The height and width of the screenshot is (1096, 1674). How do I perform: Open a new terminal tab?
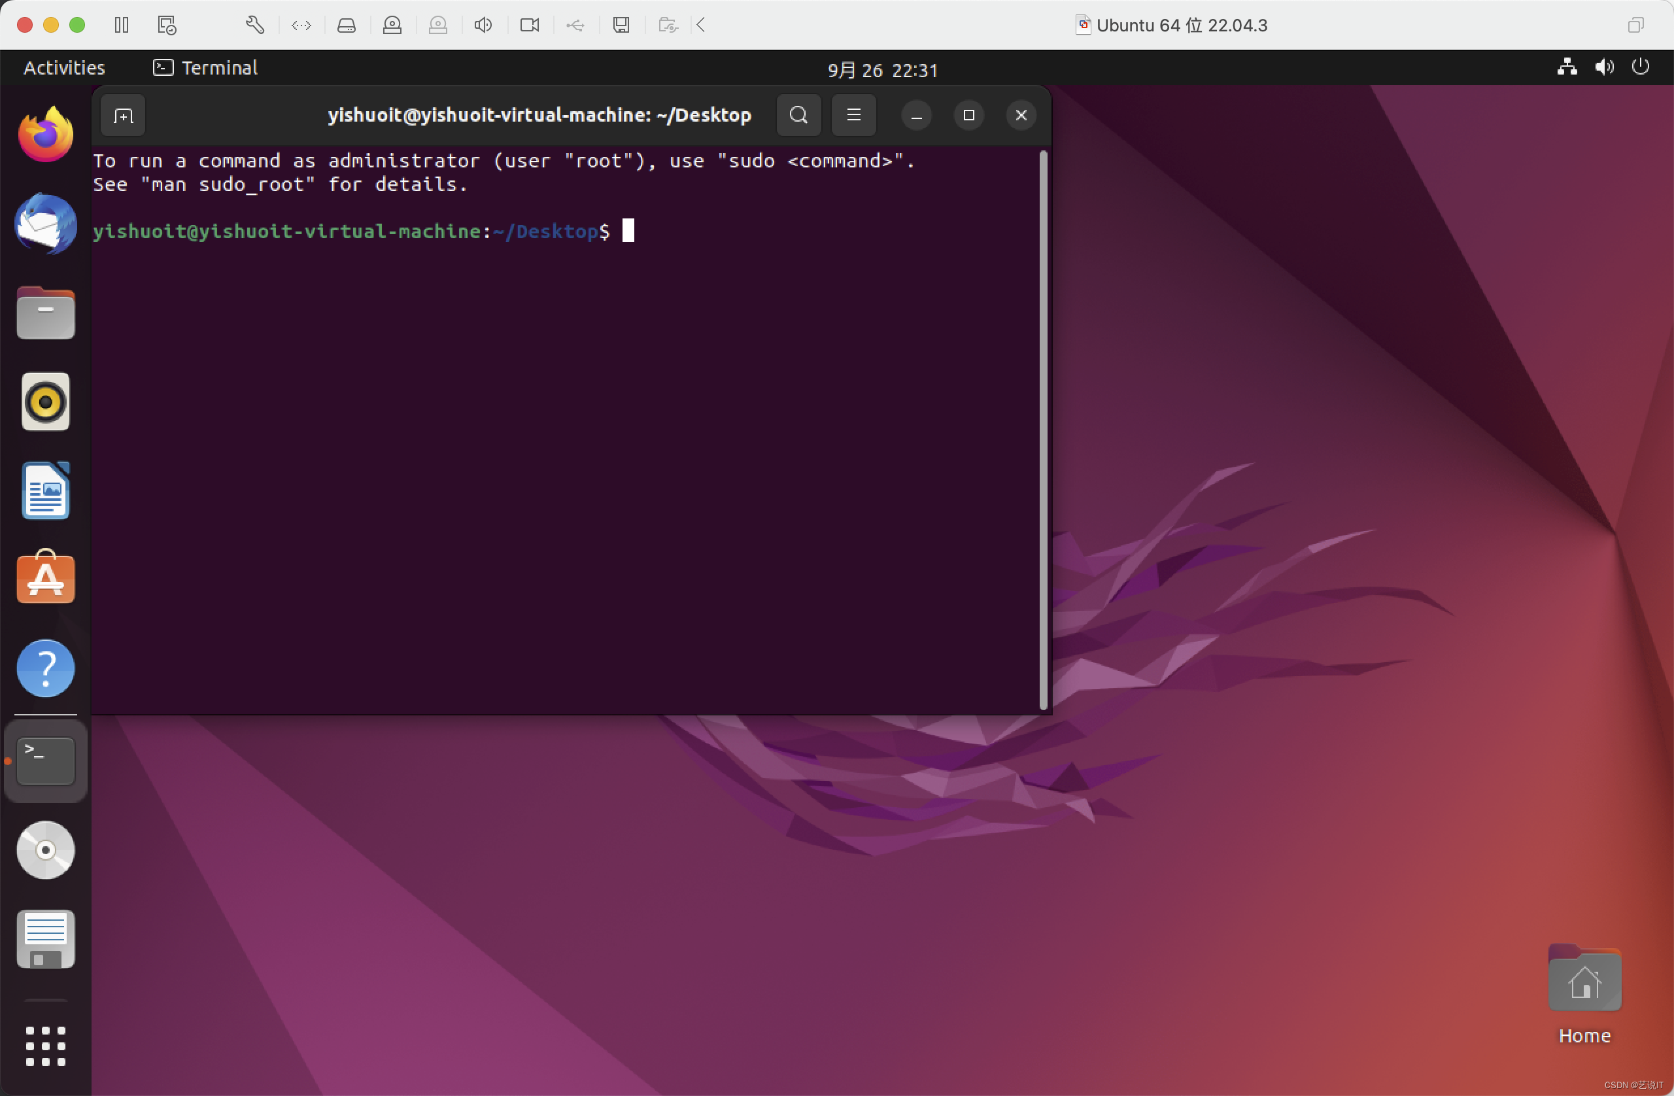(123, 115)
